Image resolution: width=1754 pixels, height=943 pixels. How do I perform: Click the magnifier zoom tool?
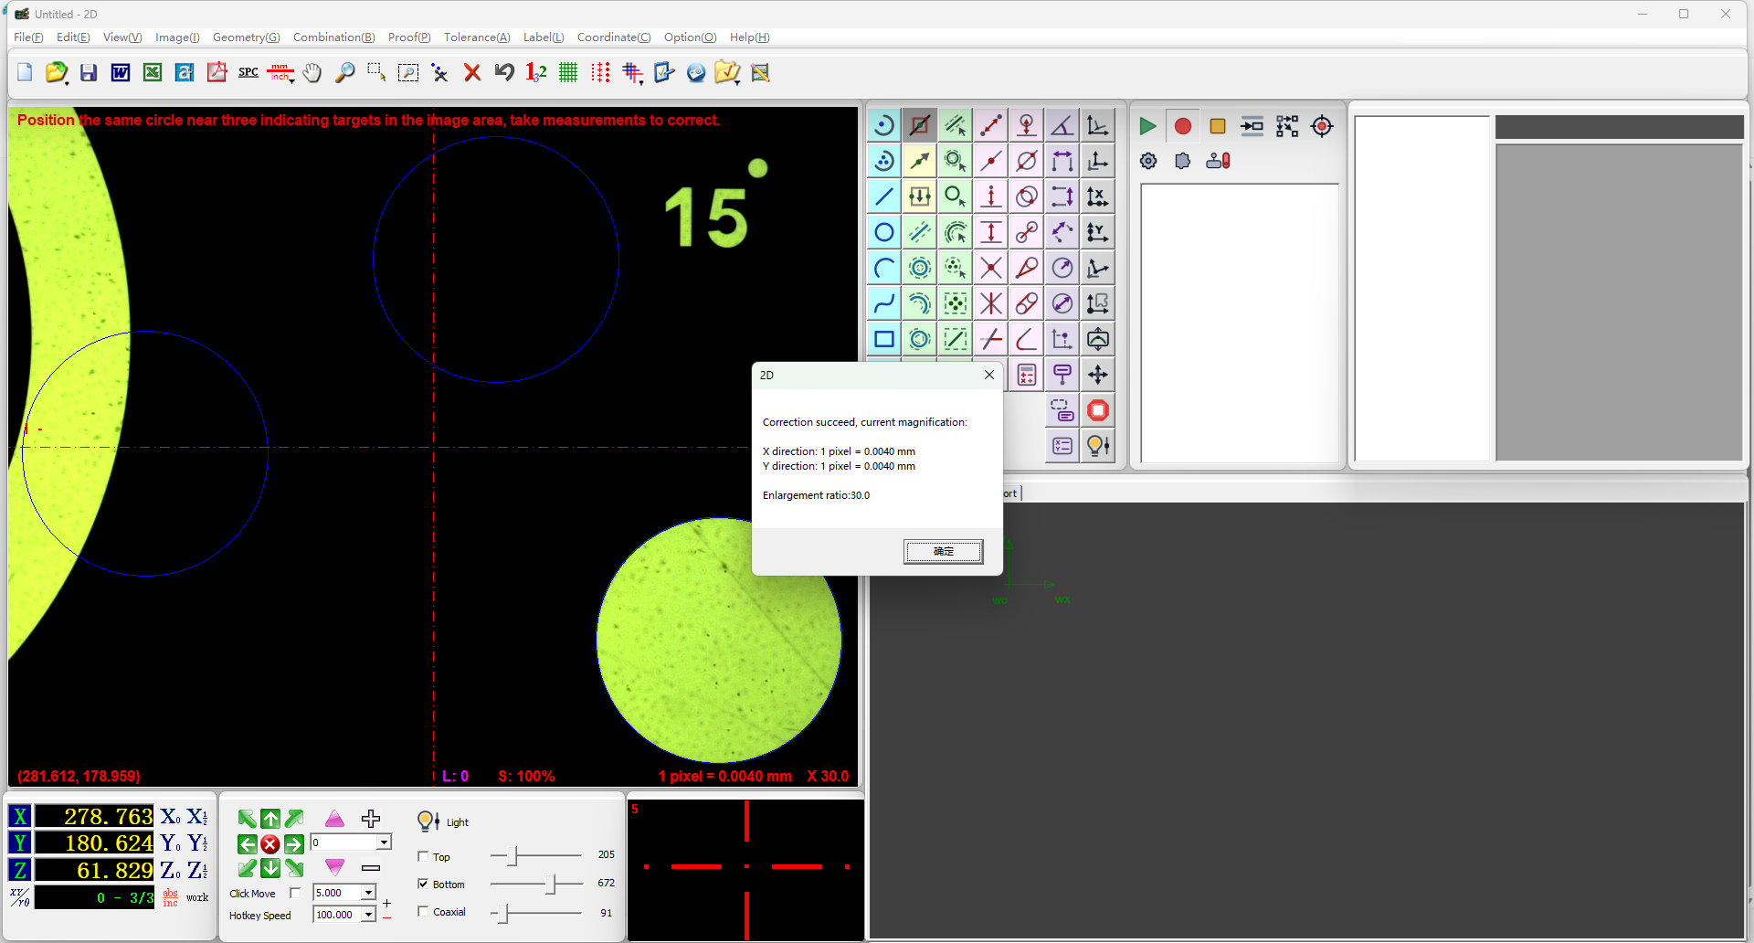click(344, 73)
